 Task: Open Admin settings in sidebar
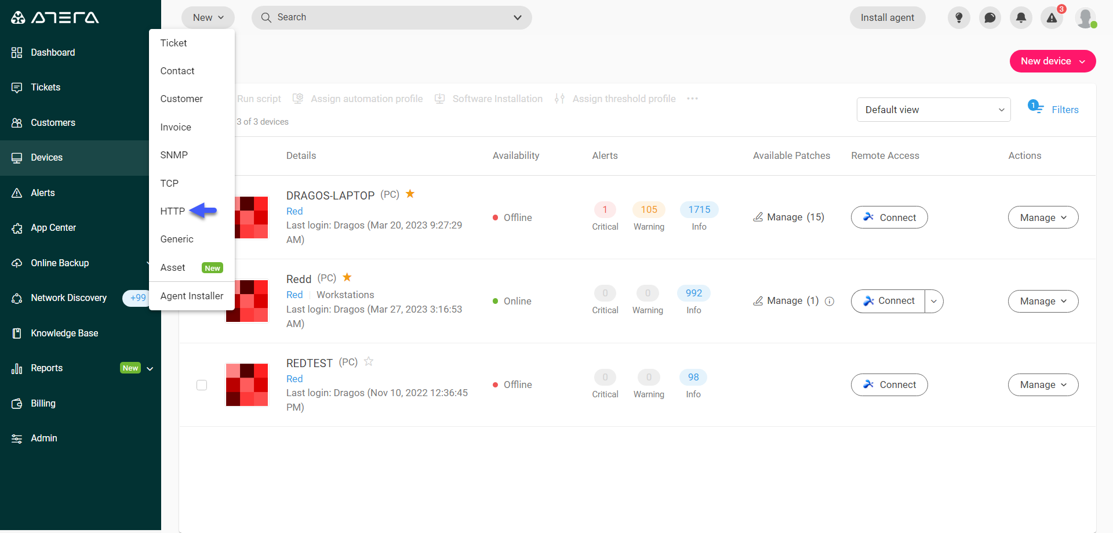[43, 438]
